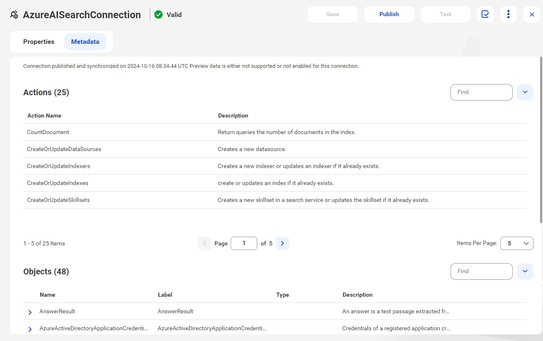Click the page number input box
Image resolution: width=543 pixels, height=341 pixels.
pyautogui.click(x=244, y=243)
